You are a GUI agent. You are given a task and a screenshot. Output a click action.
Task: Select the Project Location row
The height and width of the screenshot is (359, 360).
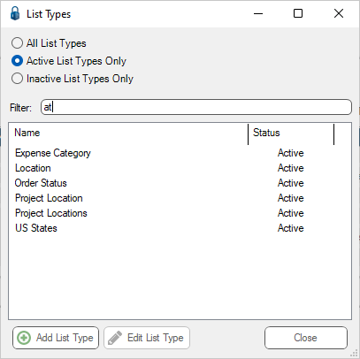pyautogui.click(x=180, y=198)
